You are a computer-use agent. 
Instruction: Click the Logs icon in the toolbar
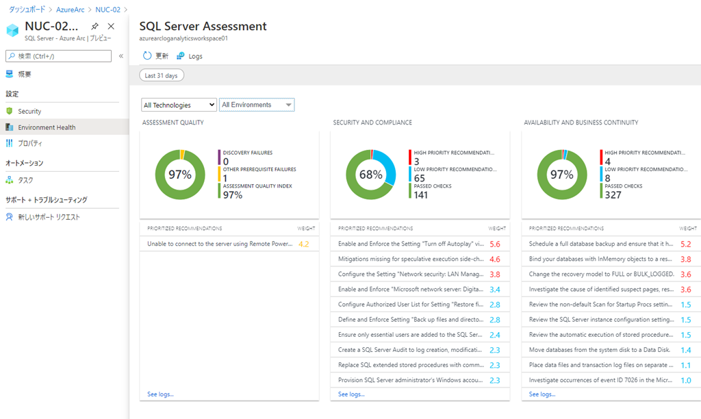click(x=181, y=56)
